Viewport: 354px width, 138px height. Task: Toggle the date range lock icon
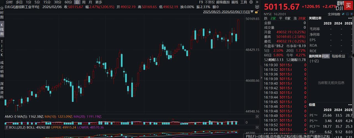pyautogui.click(x=257, y=12)
